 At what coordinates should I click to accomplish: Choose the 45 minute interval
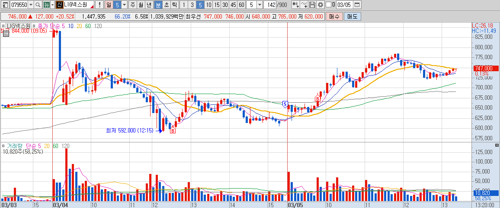pos(234,5)
